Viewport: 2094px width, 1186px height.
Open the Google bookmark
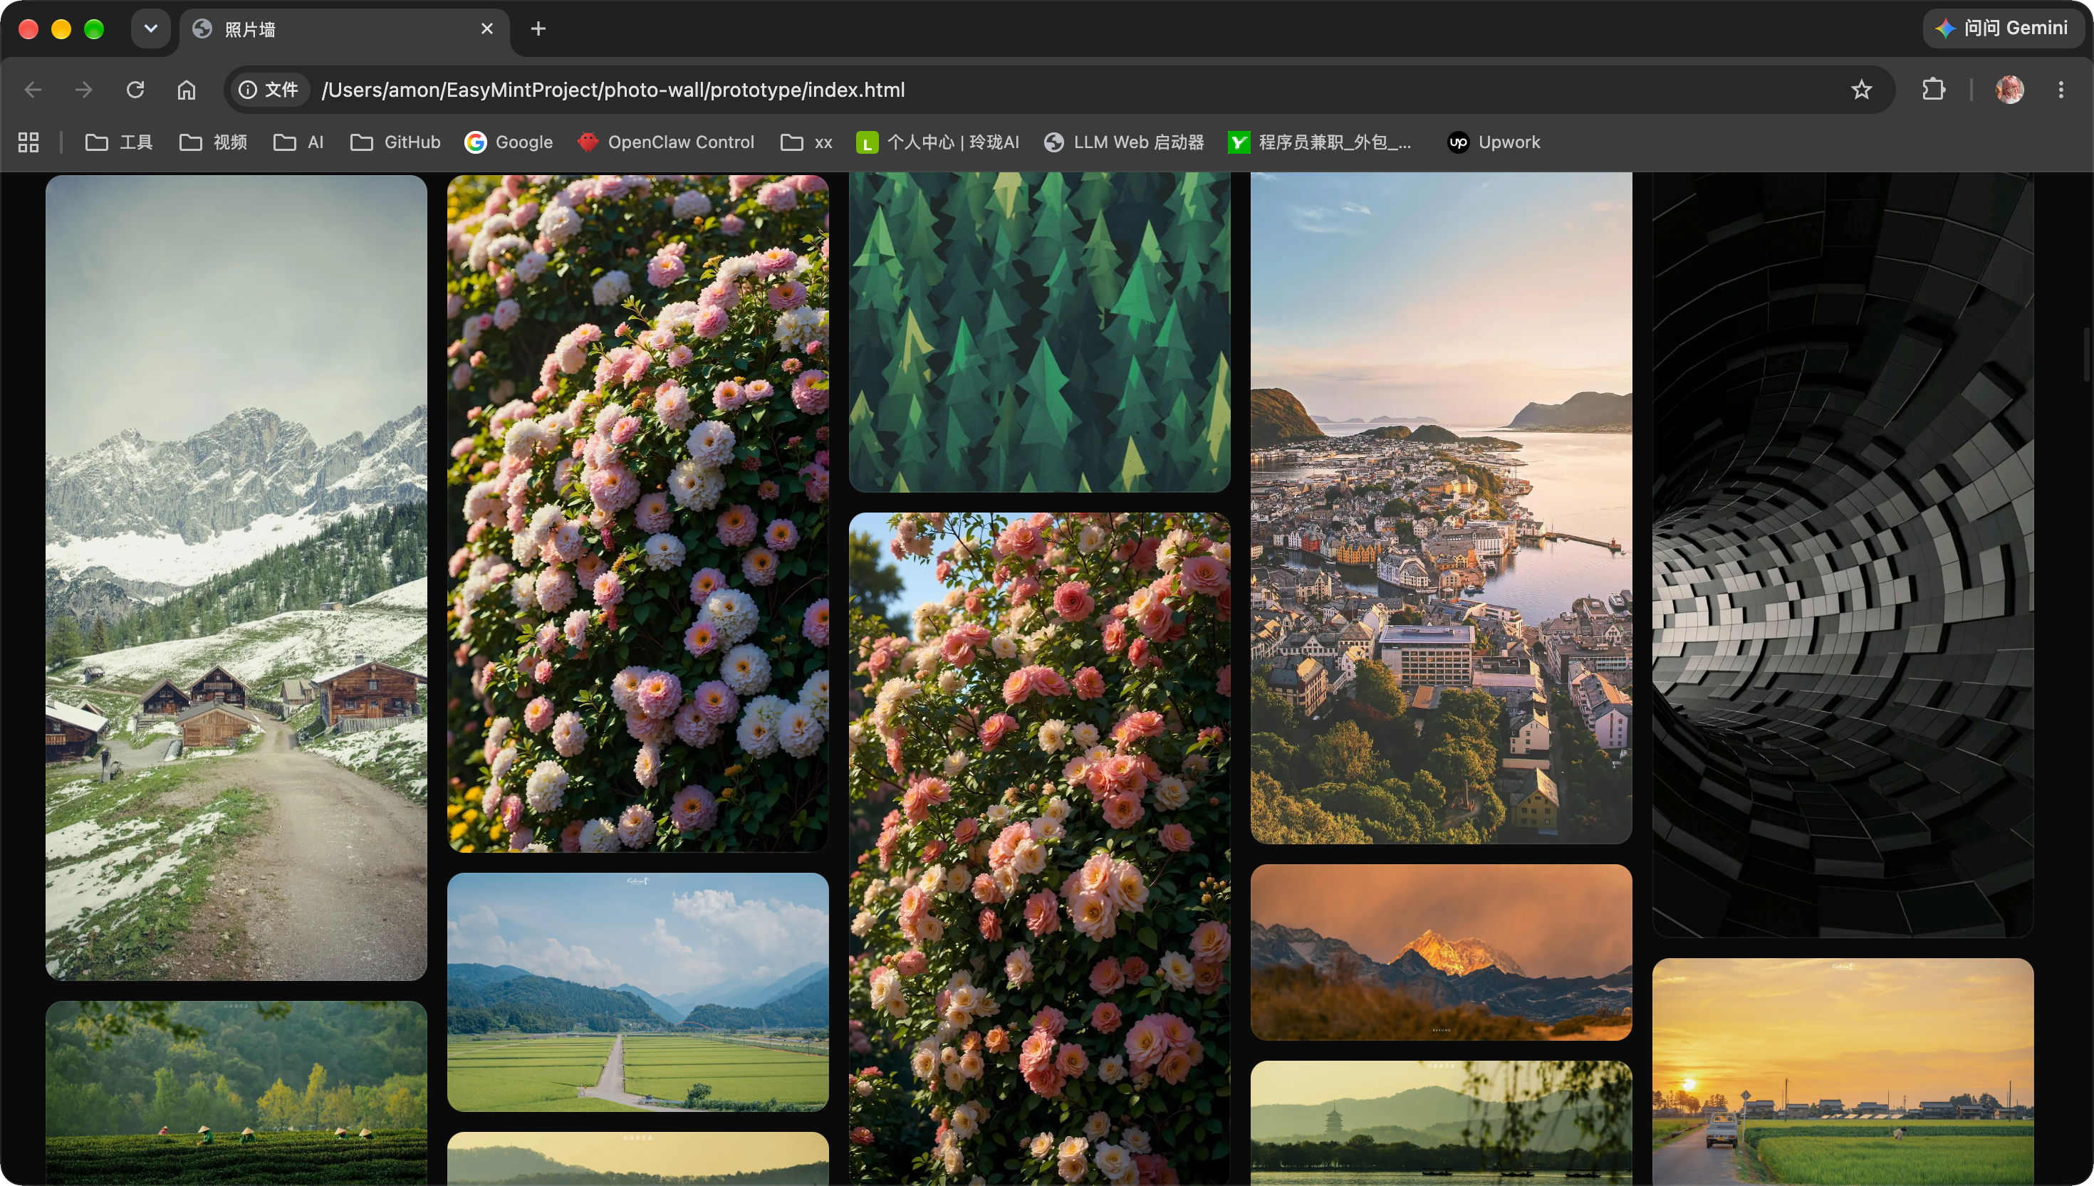(x=509, y=142)
